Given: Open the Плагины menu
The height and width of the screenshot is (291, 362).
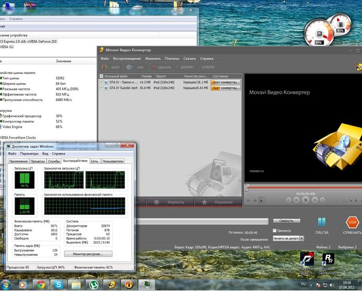Looking at the screenshot, I should click(172, 58).
